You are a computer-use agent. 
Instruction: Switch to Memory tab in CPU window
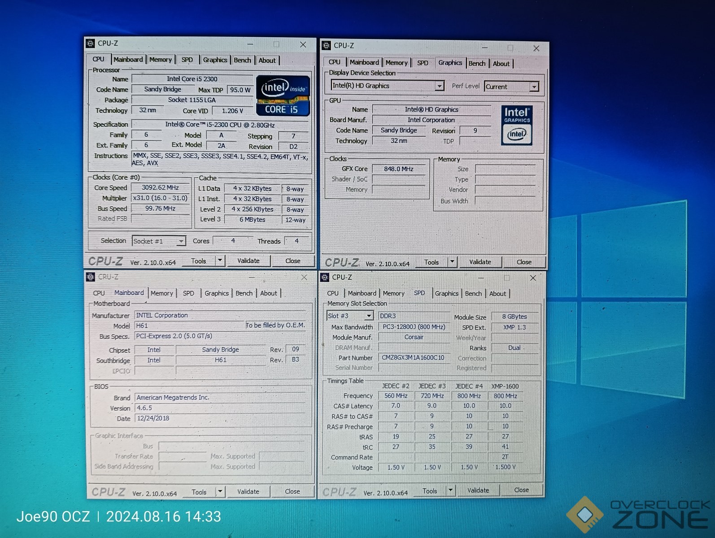point(161,60)
